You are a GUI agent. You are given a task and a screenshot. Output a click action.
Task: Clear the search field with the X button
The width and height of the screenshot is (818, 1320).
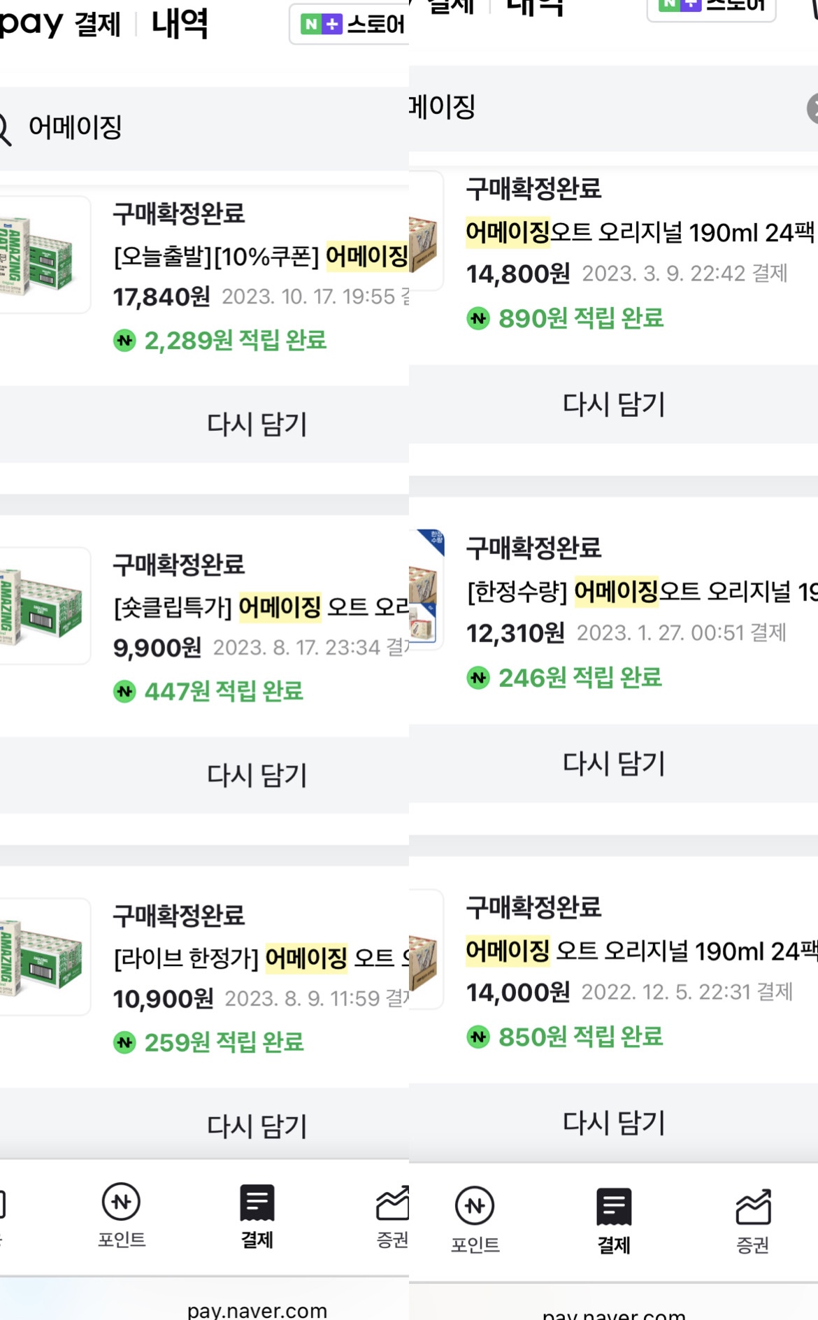point(813,108)
